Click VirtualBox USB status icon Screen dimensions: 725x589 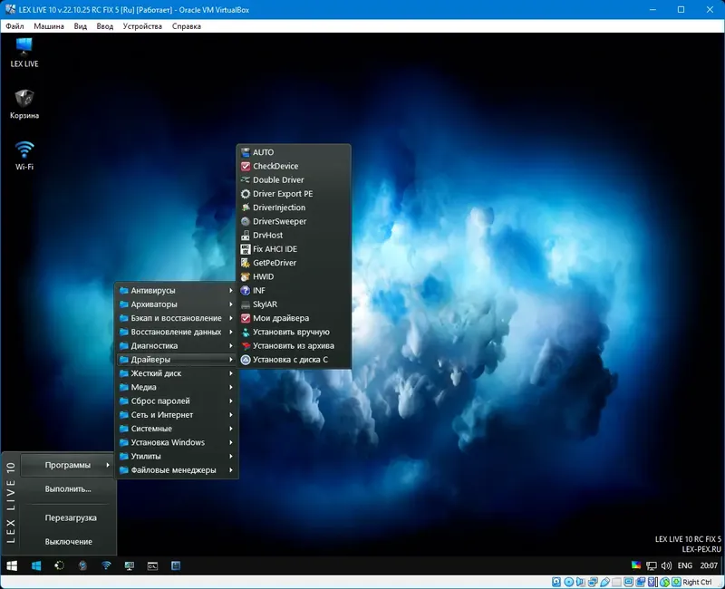tap(604, 582)
